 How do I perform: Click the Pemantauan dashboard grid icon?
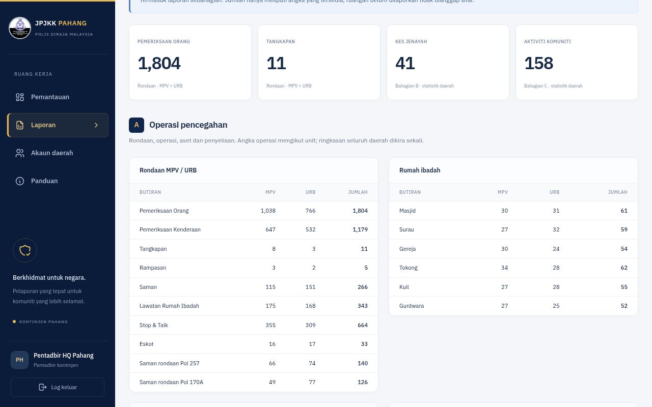point(20,97)
